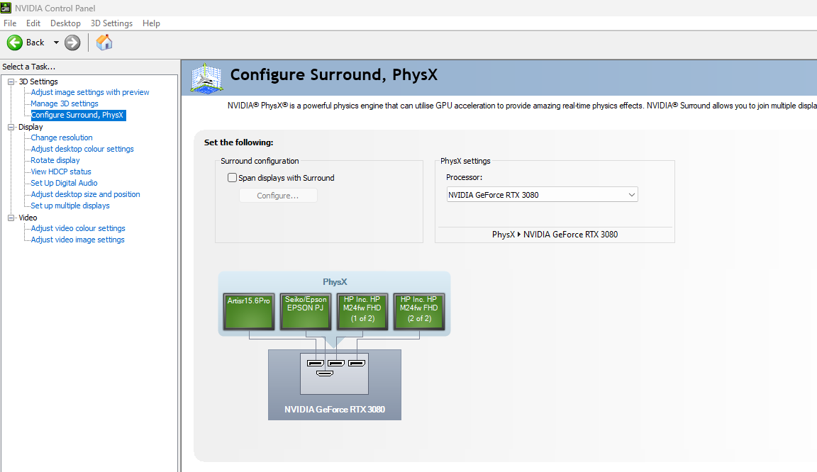
Task: Select the Artisr15.6Pro display tile
Action: [x=249, y=312]
